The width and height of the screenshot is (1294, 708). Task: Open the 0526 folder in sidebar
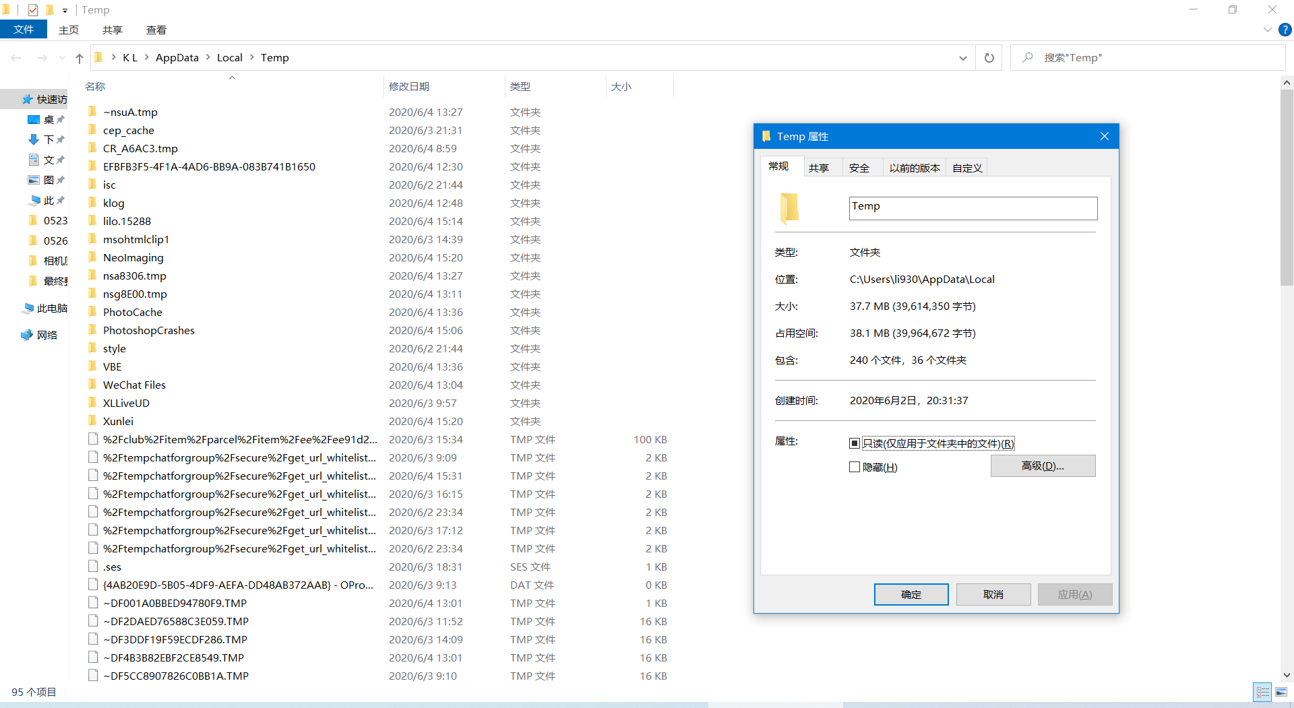[x=49, y=241]
